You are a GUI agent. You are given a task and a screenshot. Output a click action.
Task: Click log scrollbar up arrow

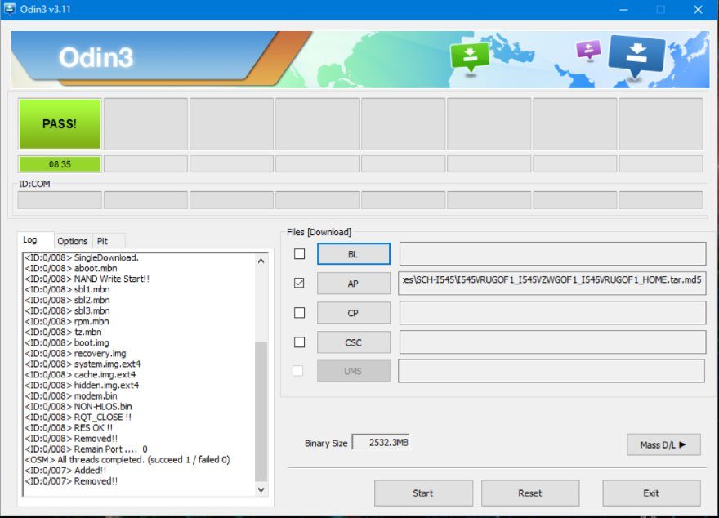261,261
